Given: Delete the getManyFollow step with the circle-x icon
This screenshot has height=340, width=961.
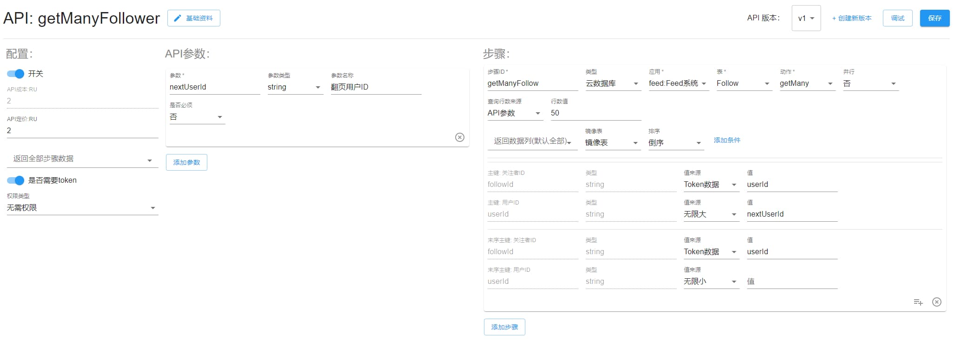Looking at the screenshot, I should (x=937, y=302).
